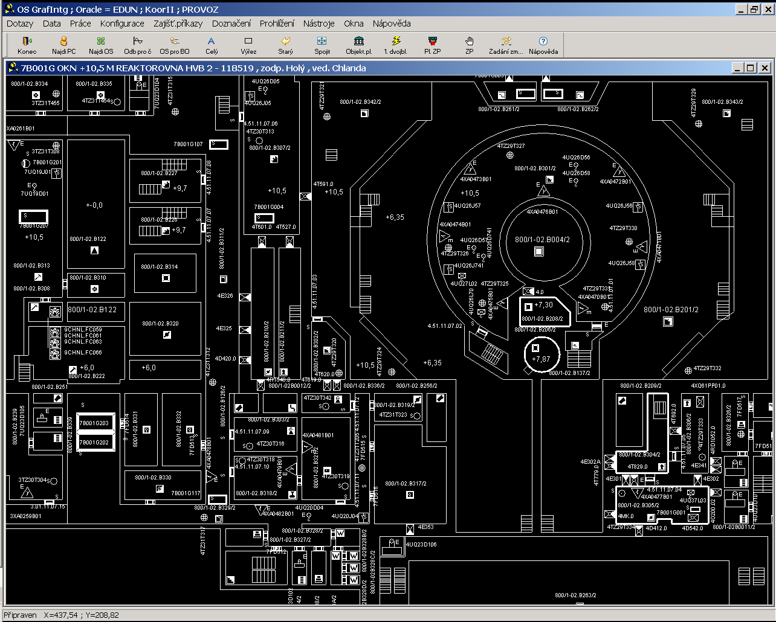776x622 pixels.
Task: Open the Nápověda menu in menu bar
Action: (392, 24)
